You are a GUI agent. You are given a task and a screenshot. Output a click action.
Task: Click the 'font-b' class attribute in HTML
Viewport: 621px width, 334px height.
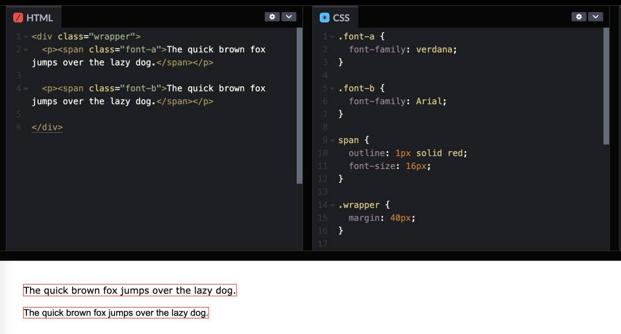(140, 89)
